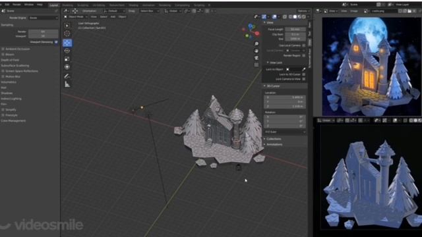This screenshot has height=237, width=422.
Task: Enable Freestyle checkbox
Action: tap(3, 115)
